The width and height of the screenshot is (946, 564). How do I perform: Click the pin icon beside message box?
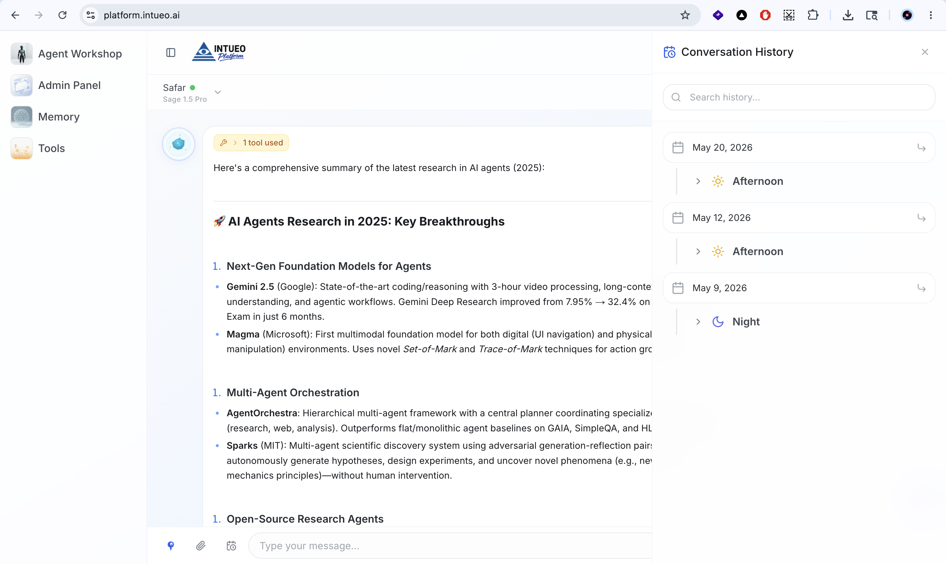click(171, 546)
